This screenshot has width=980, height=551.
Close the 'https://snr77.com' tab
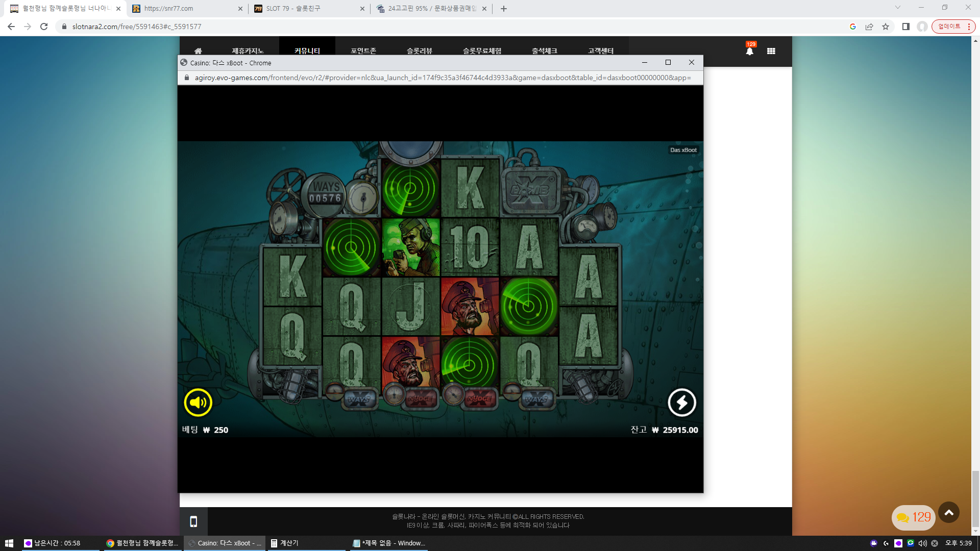[x=240, y=9]
